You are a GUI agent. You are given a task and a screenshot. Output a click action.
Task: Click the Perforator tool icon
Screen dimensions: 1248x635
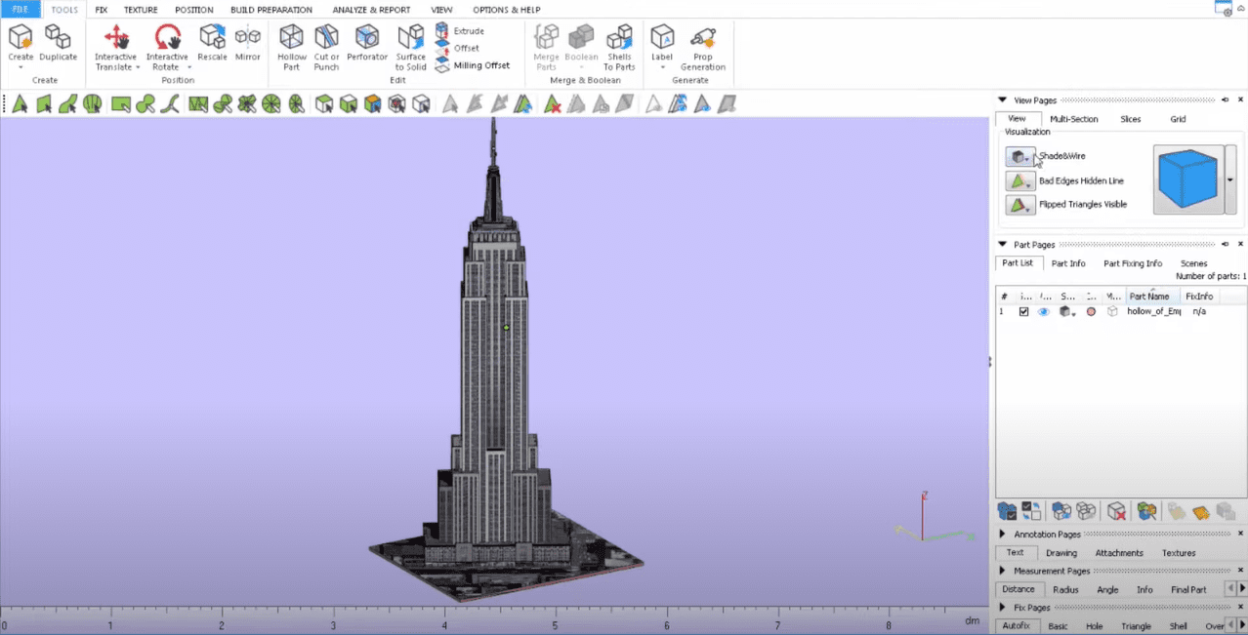click(x=367, y=39)
